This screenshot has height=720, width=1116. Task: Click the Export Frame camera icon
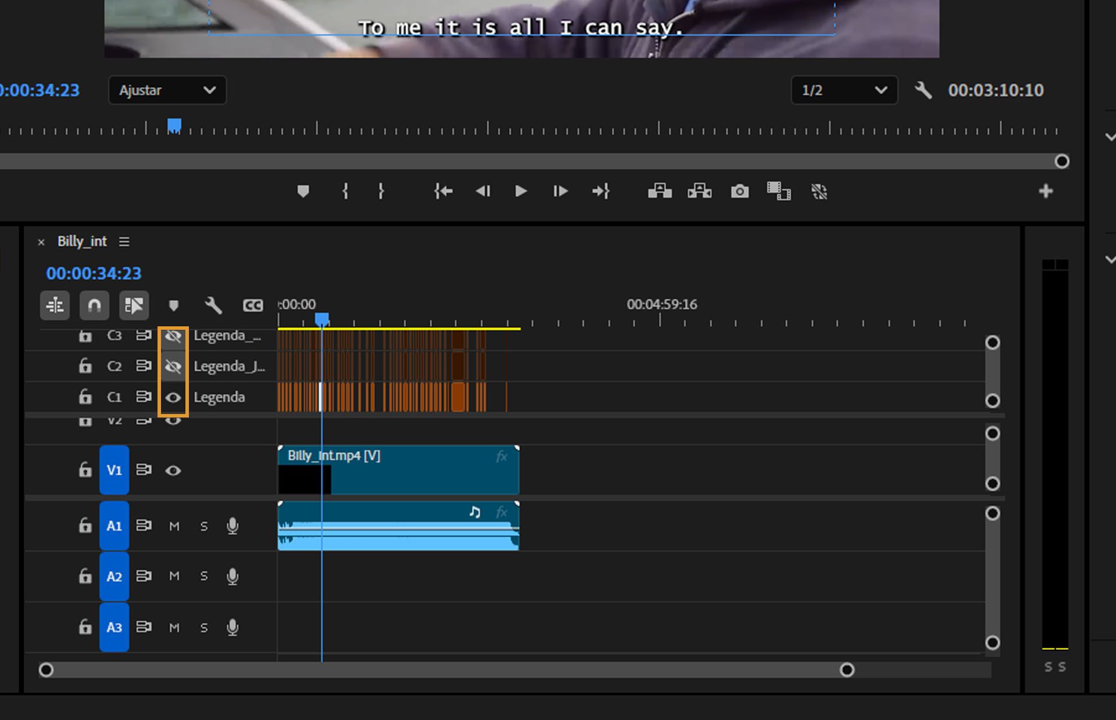point(739,191)
